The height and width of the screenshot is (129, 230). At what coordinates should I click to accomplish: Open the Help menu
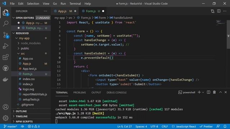click(x=88, y=4)
